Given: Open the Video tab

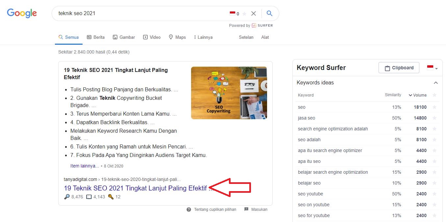Looking at the screenshot, I should 152,37.
